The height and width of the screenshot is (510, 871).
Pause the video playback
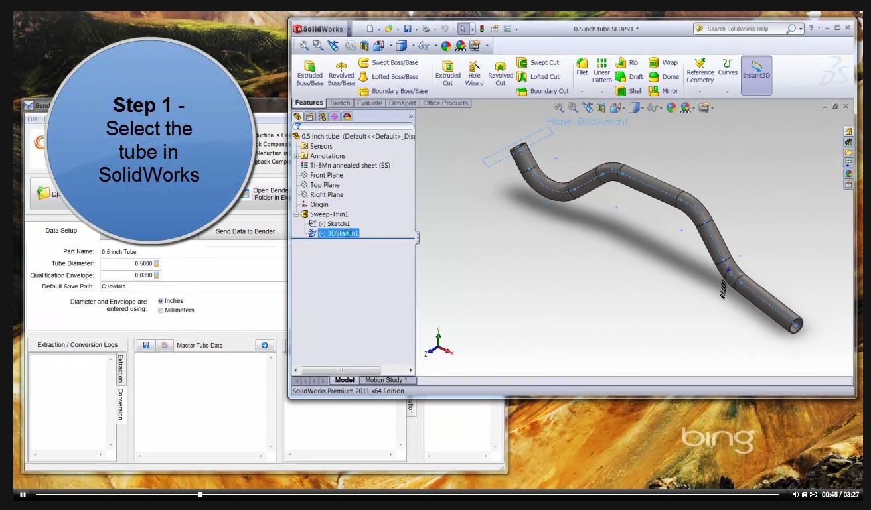click(23, 495)
